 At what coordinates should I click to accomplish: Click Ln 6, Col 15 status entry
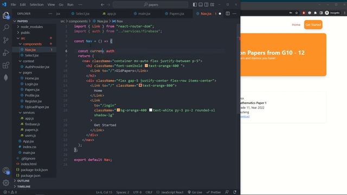(104, 192)
